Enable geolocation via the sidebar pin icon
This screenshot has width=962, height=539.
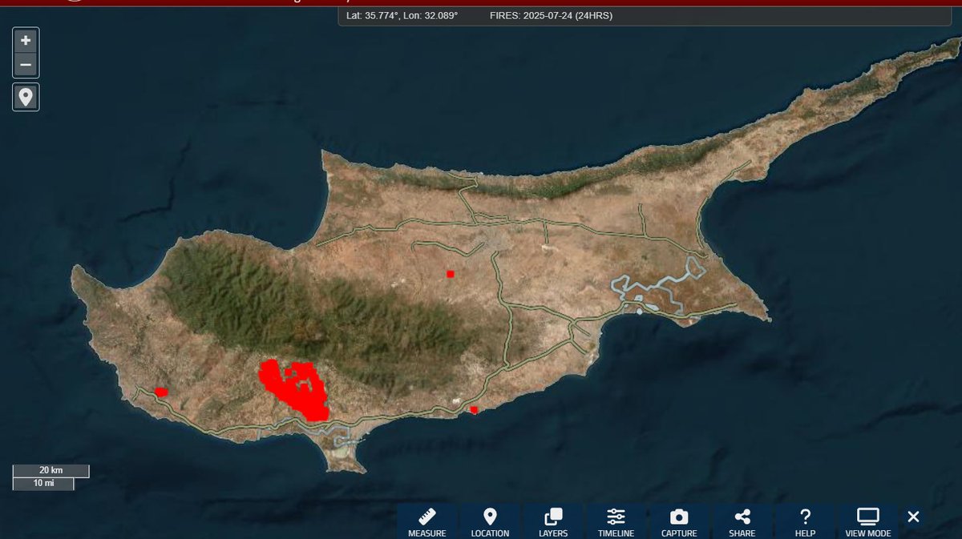click(25, 96)
